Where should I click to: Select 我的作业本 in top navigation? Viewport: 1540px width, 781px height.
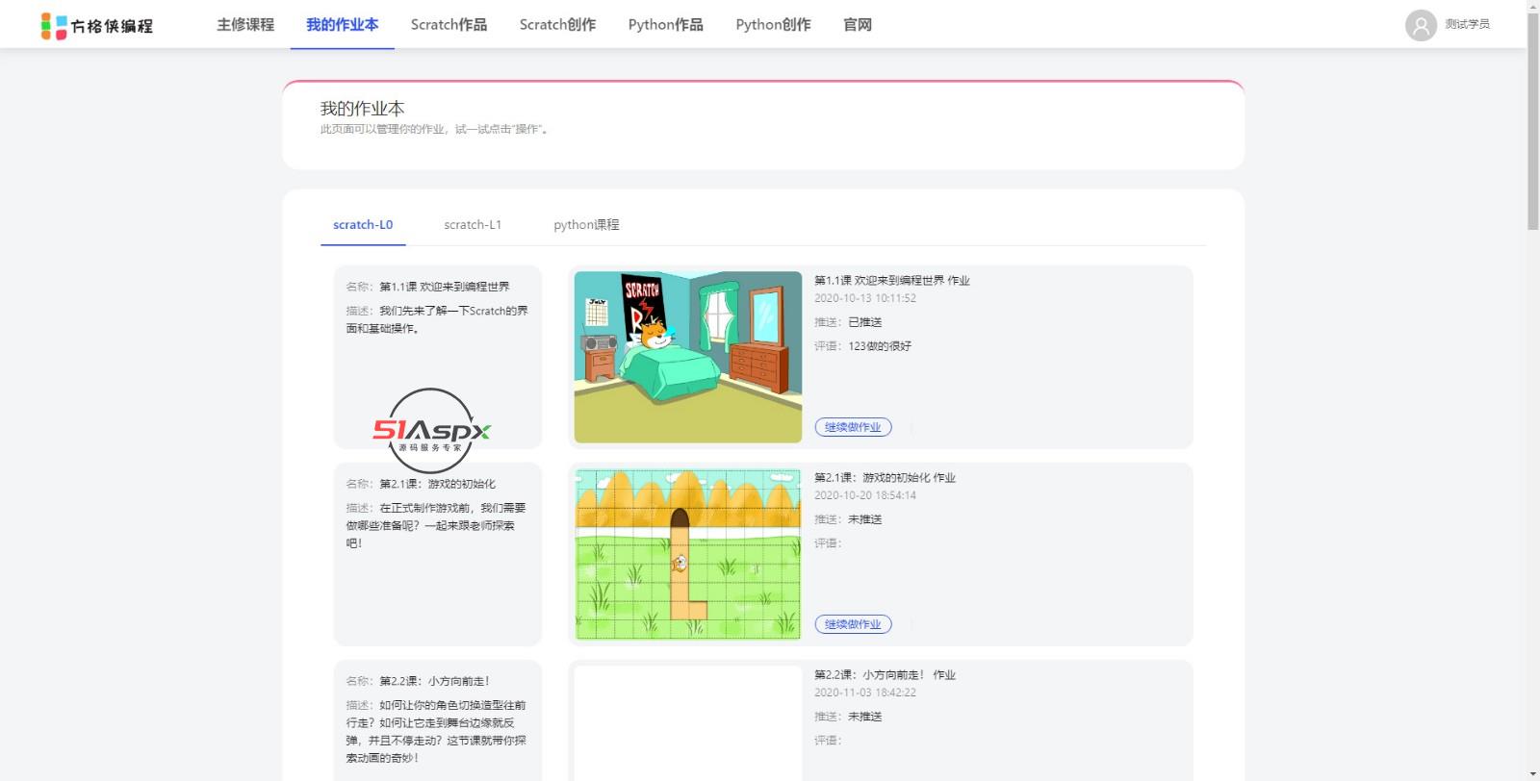[342, 25]
